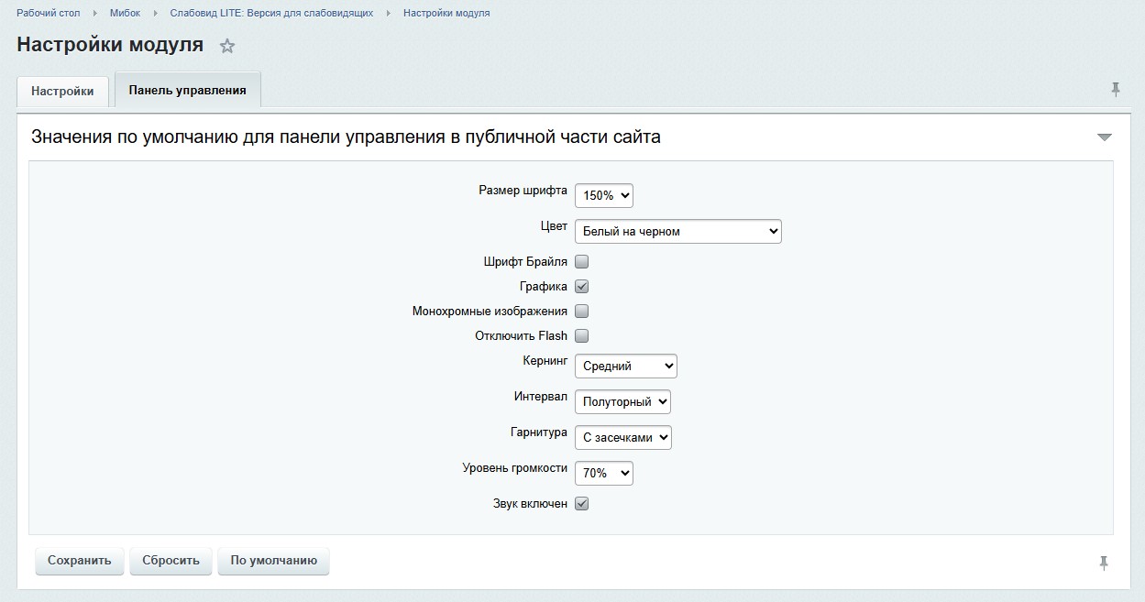Open the Интервал dropdown

(x=622, y=402)
